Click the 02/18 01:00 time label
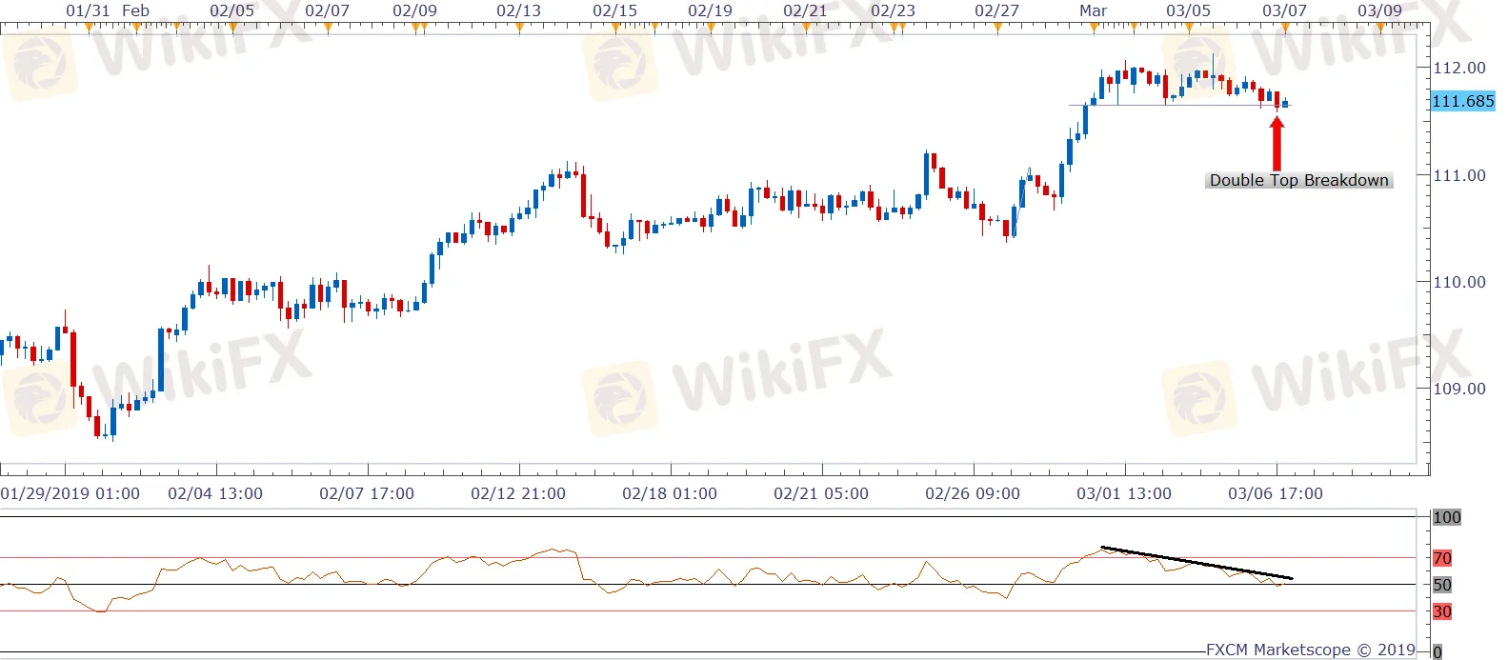This screenshot has height=660, width=1508. tap(670, 493)
